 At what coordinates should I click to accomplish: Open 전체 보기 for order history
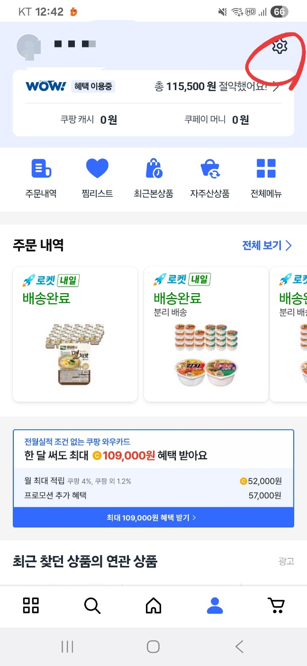[x=267, y=246]
